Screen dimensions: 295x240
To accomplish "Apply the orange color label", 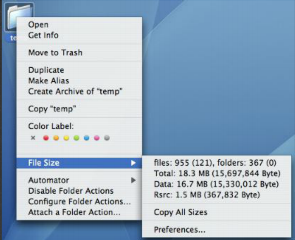I will click(56, 138).
